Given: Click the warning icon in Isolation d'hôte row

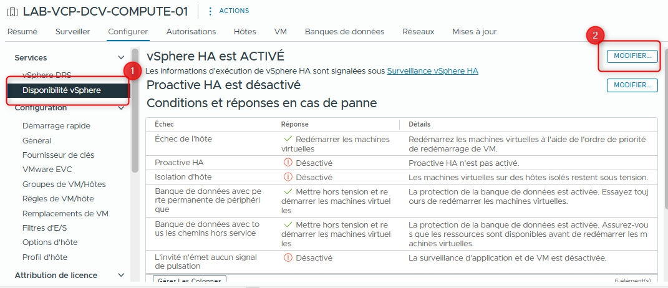Looking at the screenshot, I should coord(288,178).
